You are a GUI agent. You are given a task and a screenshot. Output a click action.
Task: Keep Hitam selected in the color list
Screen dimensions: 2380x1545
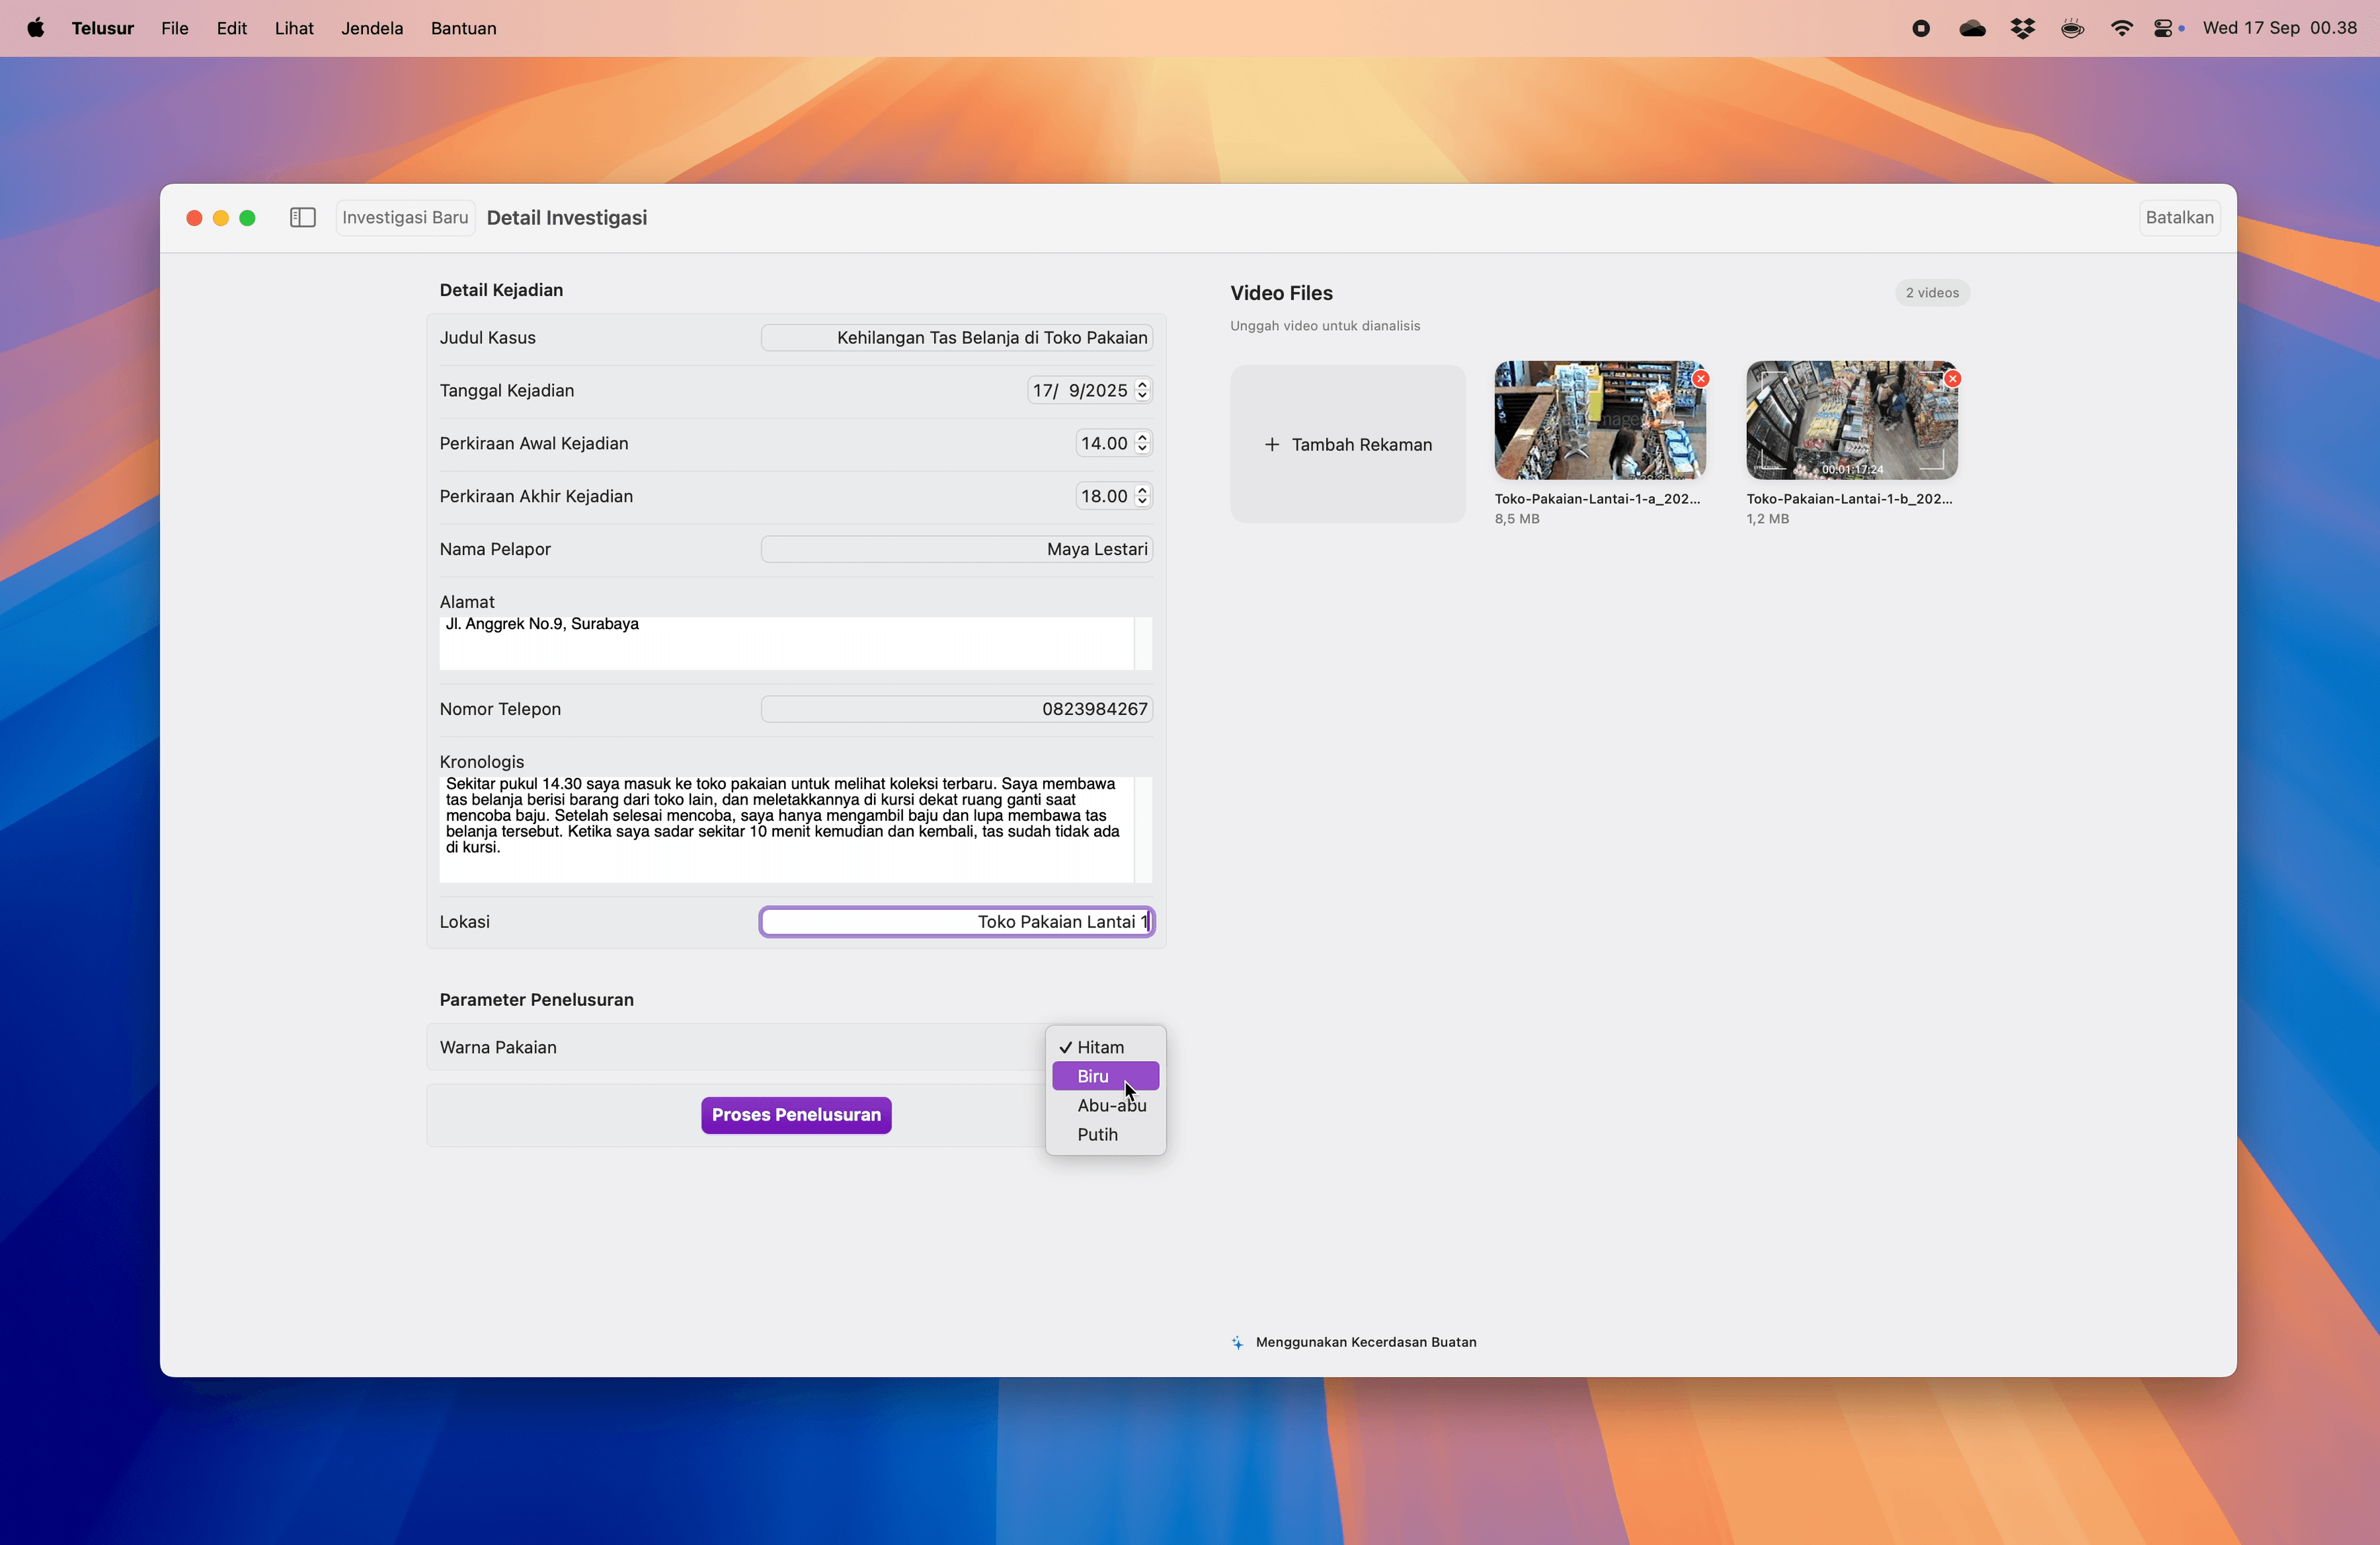[1105, 1047]
